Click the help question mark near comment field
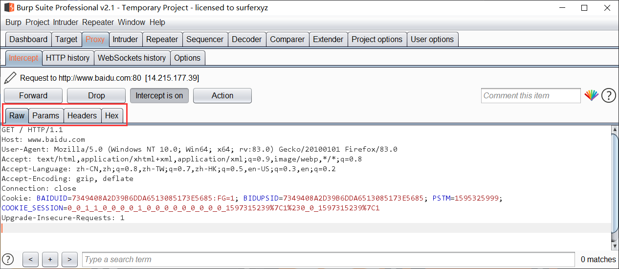Image resolution: width=619 pixels, height=269 pixels. [x=608, y=95]
